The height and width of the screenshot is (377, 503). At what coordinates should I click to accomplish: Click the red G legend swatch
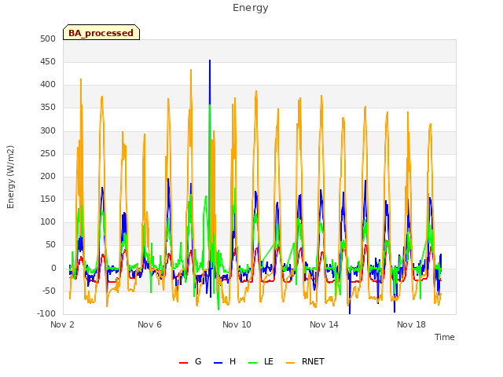[x=183, y=363]
